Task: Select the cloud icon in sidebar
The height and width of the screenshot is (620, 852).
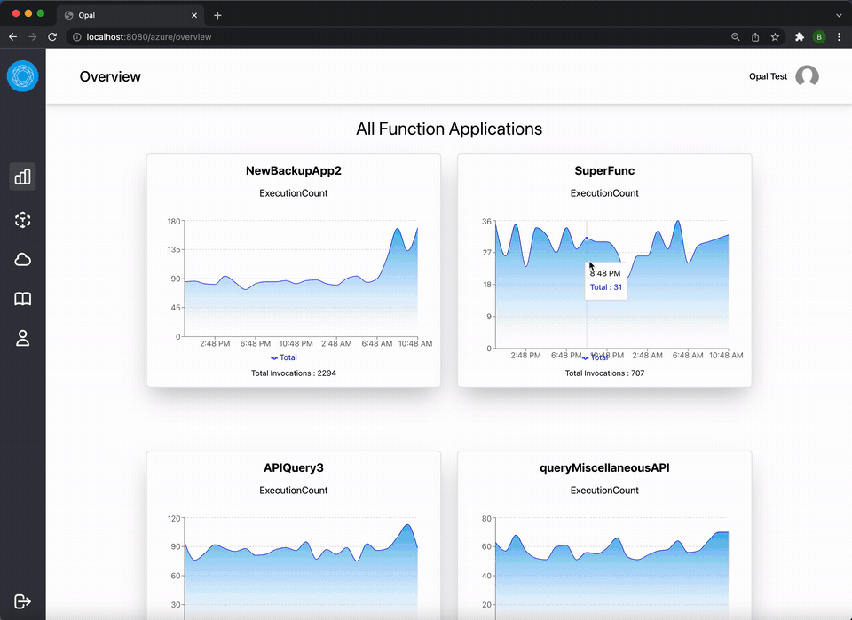Action: tap(22, 260)
